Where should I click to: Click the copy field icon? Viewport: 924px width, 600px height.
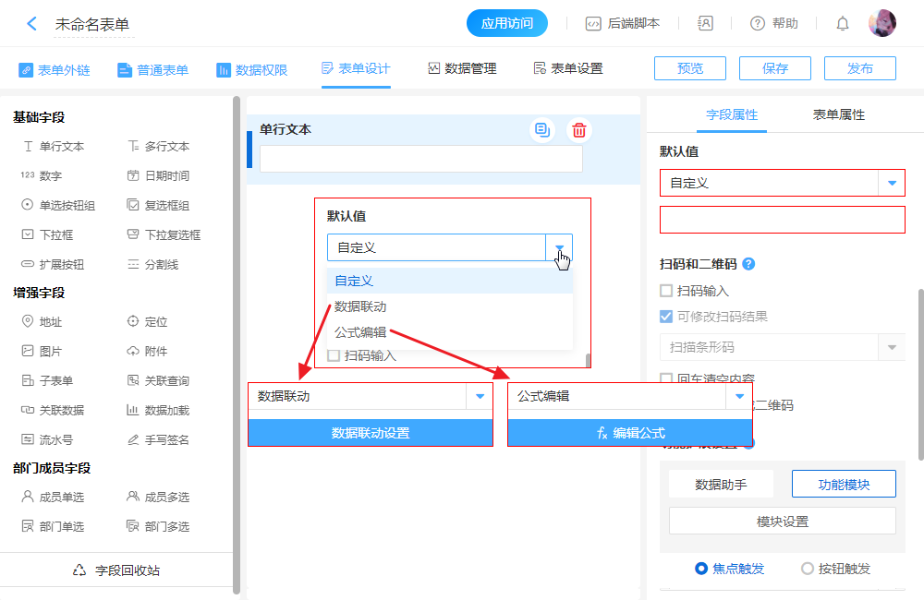[542, 130]
